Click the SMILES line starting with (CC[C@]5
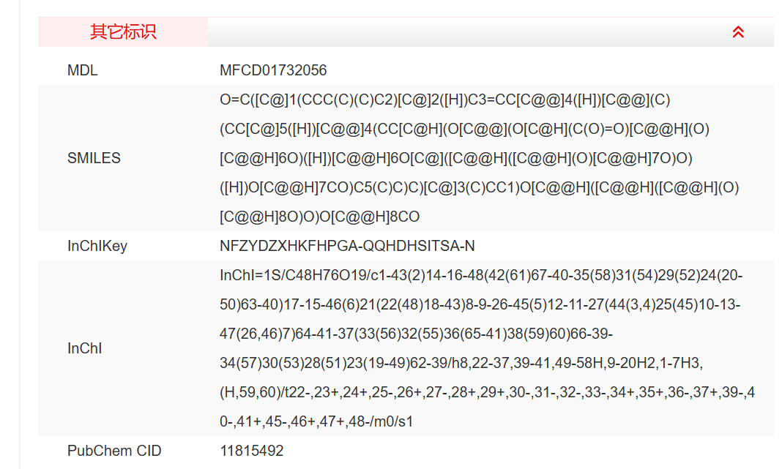782x469 pixels. [x=464, y=129]
